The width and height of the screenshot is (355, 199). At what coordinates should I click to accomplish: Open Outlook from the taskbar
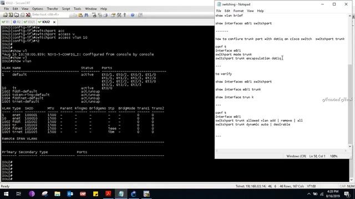click(70, 194)
